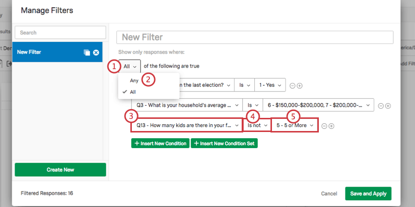The height and width of the screenshot is (207, 415).
Task: Click the Filtered Responses: 16 text
Action: click(x=47, y=193)
